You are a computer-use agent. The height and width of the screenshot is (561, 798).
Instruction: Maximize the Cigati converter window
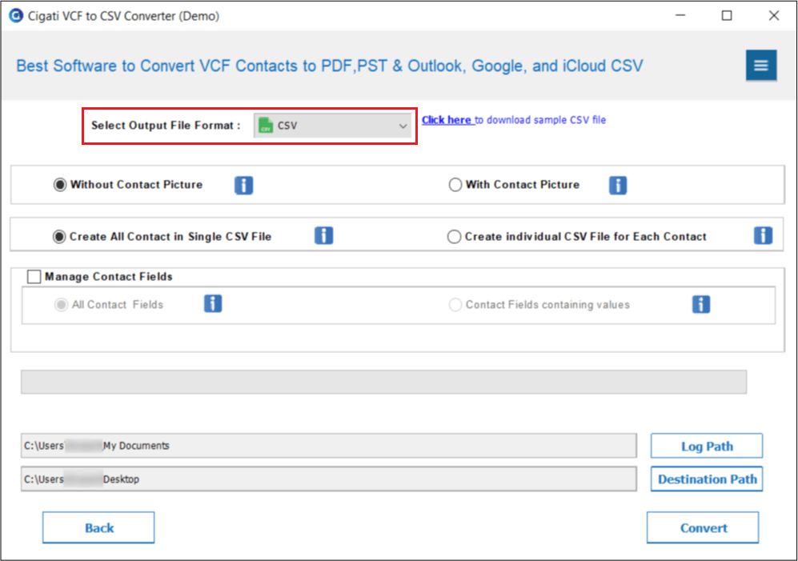point(727,16)
